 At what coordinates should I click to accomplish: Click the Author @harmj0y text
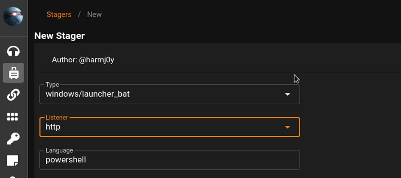(83, 60)
